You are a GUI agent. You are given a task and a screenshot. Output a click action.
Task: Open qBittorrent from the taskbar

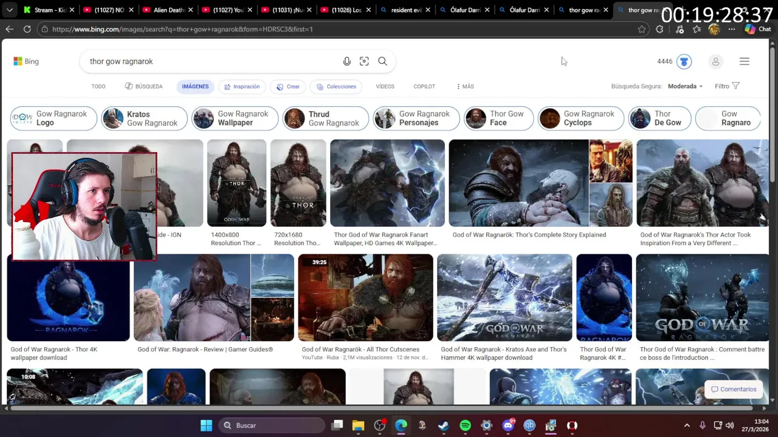529,425
